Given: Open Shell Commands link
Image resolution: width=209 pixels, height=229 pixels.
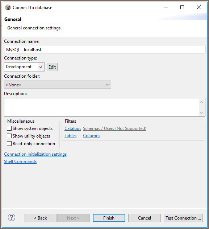Looking at the screenshot, I should [20, 161].
